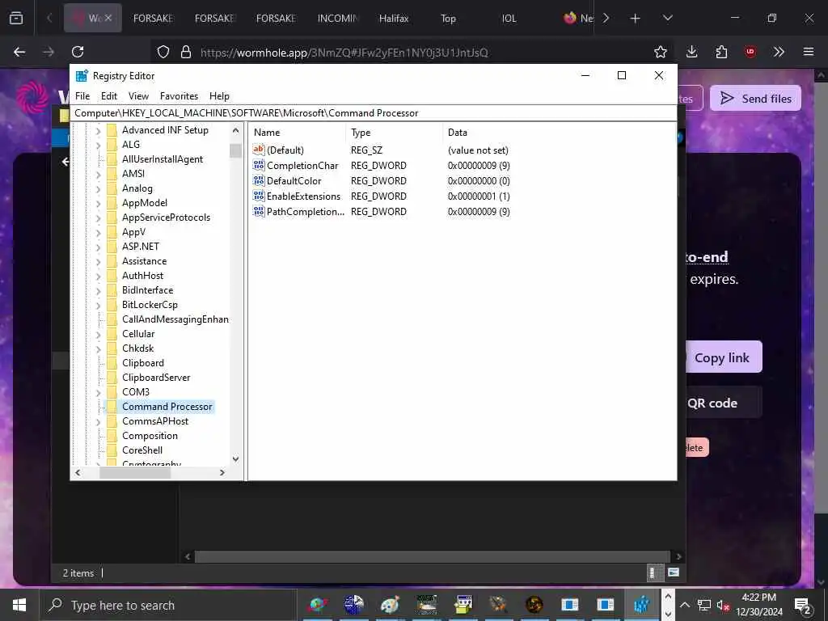This screenshot has height=621, width=828.
Task: Open Firefox extensions puzzle icon
Action: click(x=721, y=52)
